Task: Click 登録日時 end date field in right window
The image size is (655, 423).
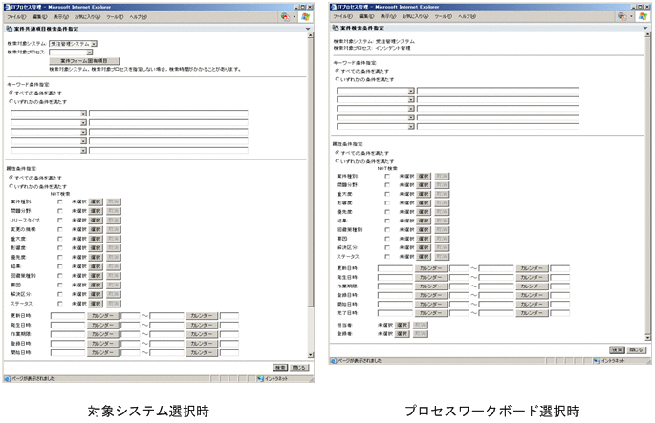Action: (x=496, y=295)
